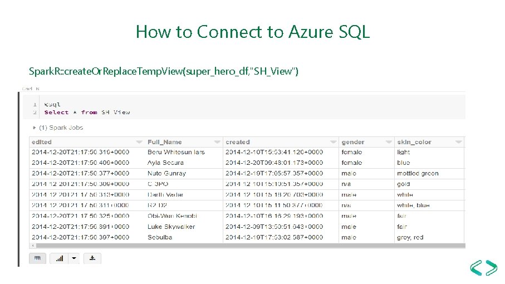
Task: Select the gender column header
Action: pyautogui.click(x=353, y=142)
